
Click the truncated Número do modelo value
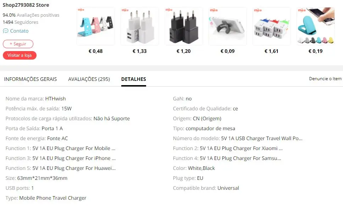262,138
